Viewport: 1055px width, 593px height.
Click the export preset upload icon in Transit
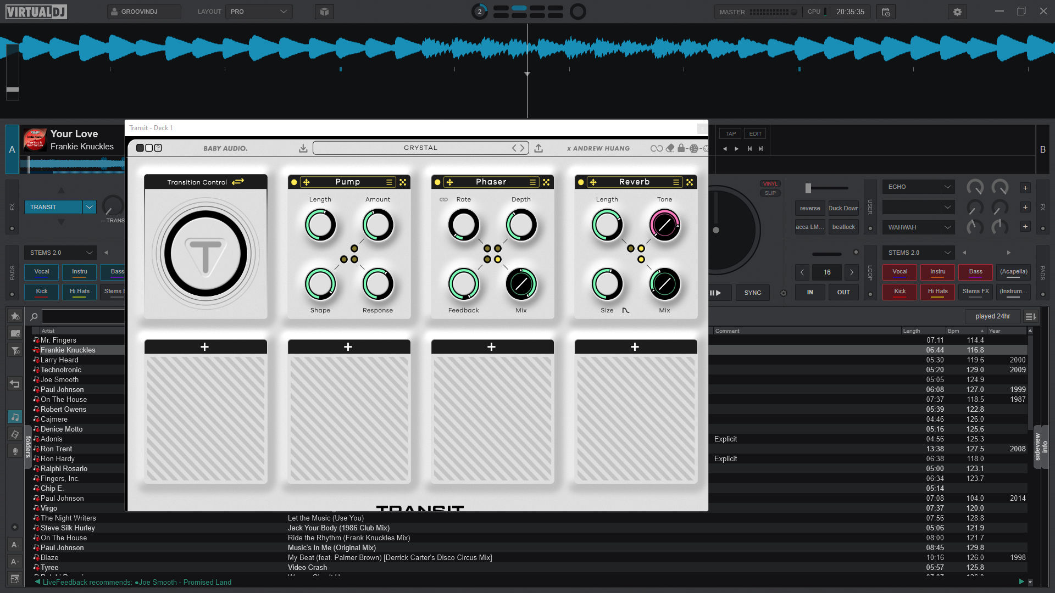click(538, 148)
